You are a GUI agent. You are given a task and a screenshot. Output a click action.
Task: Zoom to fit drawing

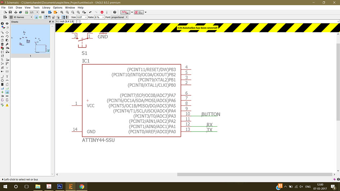(x=62, y=12)
